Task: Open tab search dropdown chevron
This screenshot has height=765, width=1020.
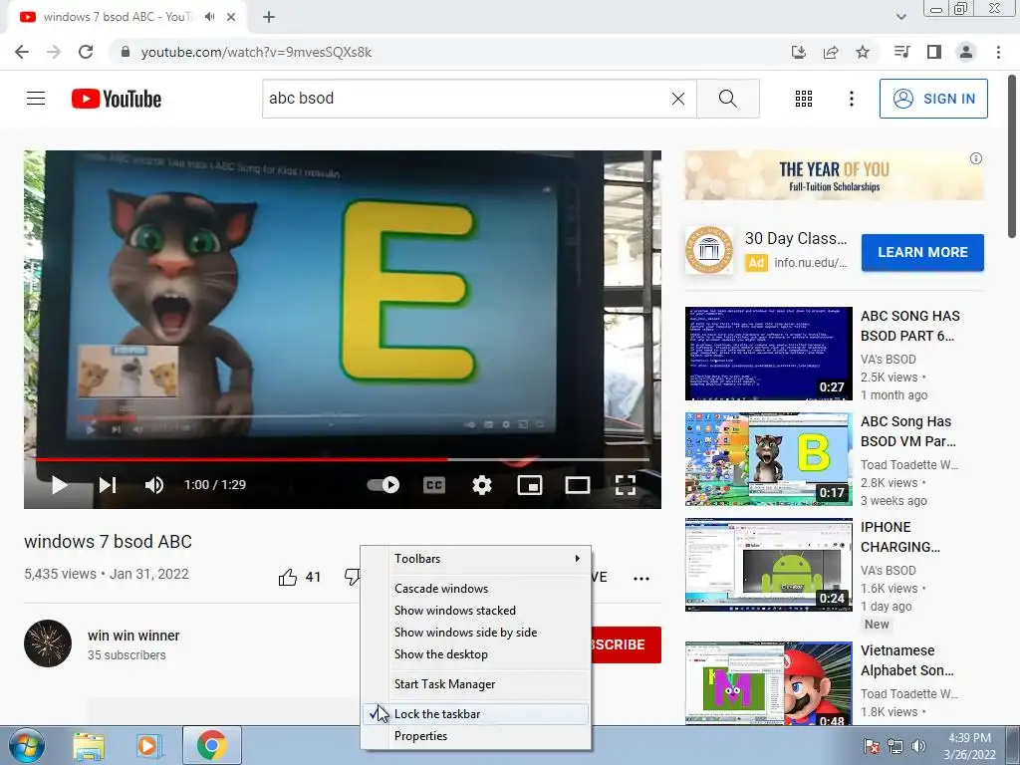Action: [900, 17]
